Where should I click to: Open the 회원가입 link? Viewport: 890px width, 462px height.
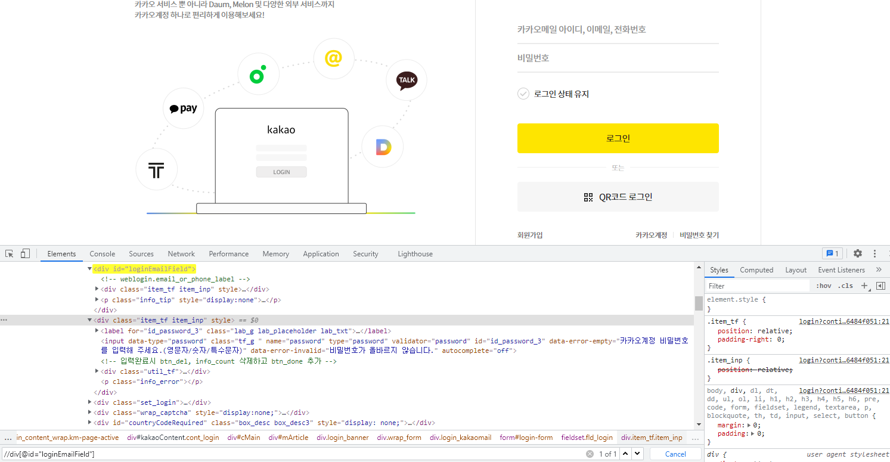[x=530, y=235]
